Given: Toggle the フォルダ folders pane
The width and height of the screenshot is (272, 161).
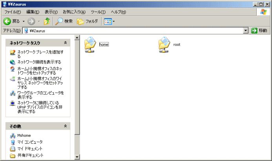Looking at the screenshot, I should [x=87, y=21].
